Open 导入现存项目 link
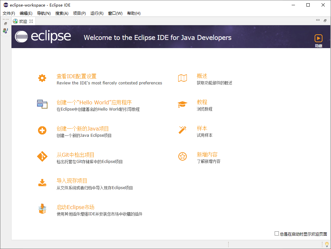The height and width of the screenshot is (249, 331). pyautogui.click(x=72, y=181)
